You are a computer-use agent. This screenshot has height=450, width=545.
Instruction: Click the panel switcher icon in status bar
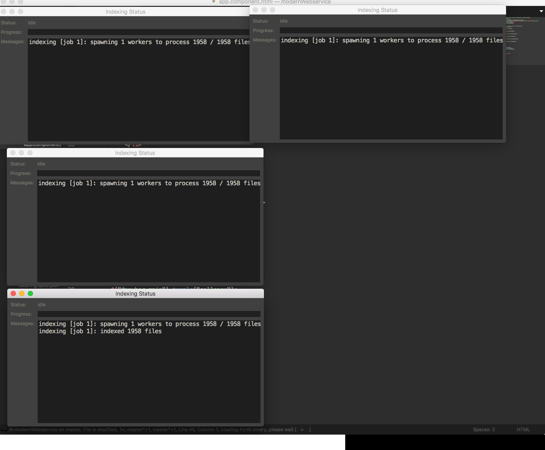(x=4, y=429)
